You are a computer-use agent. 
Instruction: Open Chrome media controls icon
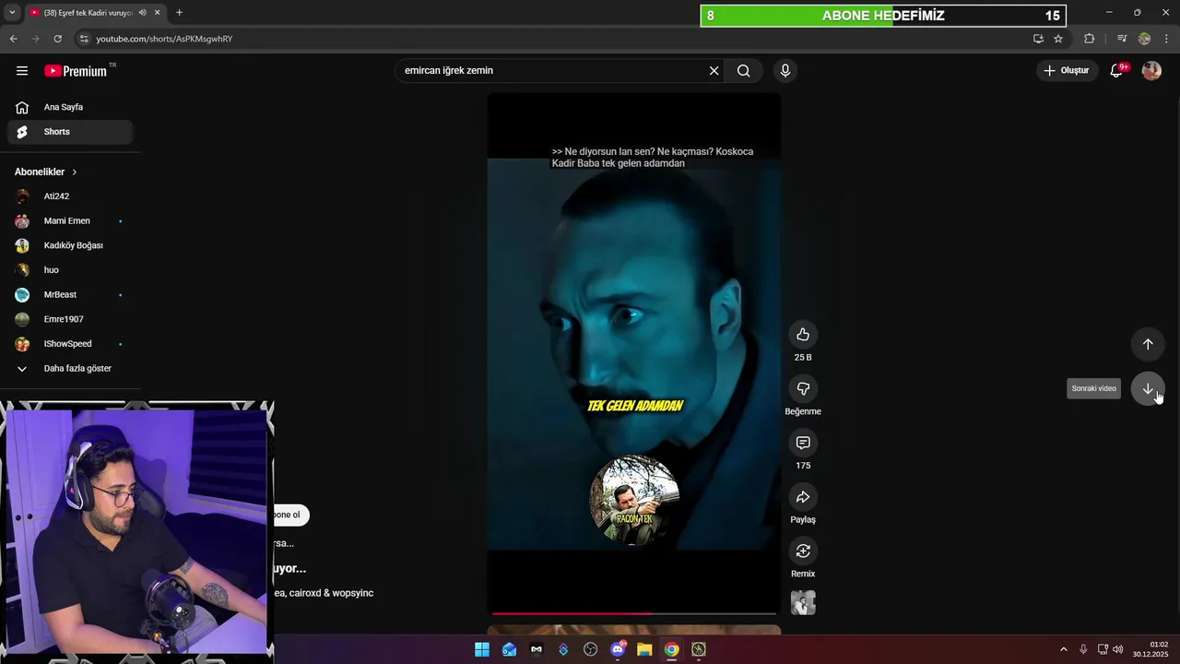tap(1122, 39)
